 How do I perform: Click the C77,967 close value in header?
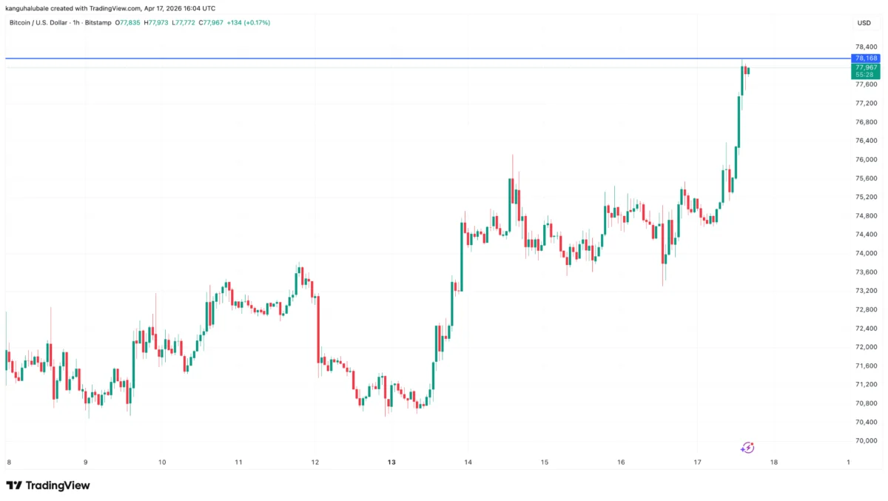[x=211, y=23]
